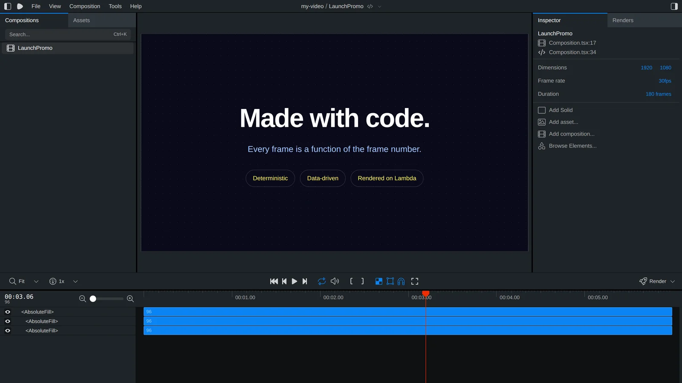The image size is (682, 383).
Task: Zoom in the timeline with plus magnifier
Action: (x=130, y=299)
